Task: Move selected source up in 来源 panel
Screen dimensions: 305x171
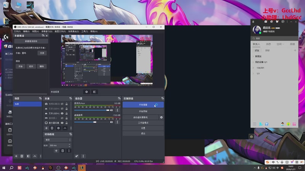Action: tap(65, 128)
